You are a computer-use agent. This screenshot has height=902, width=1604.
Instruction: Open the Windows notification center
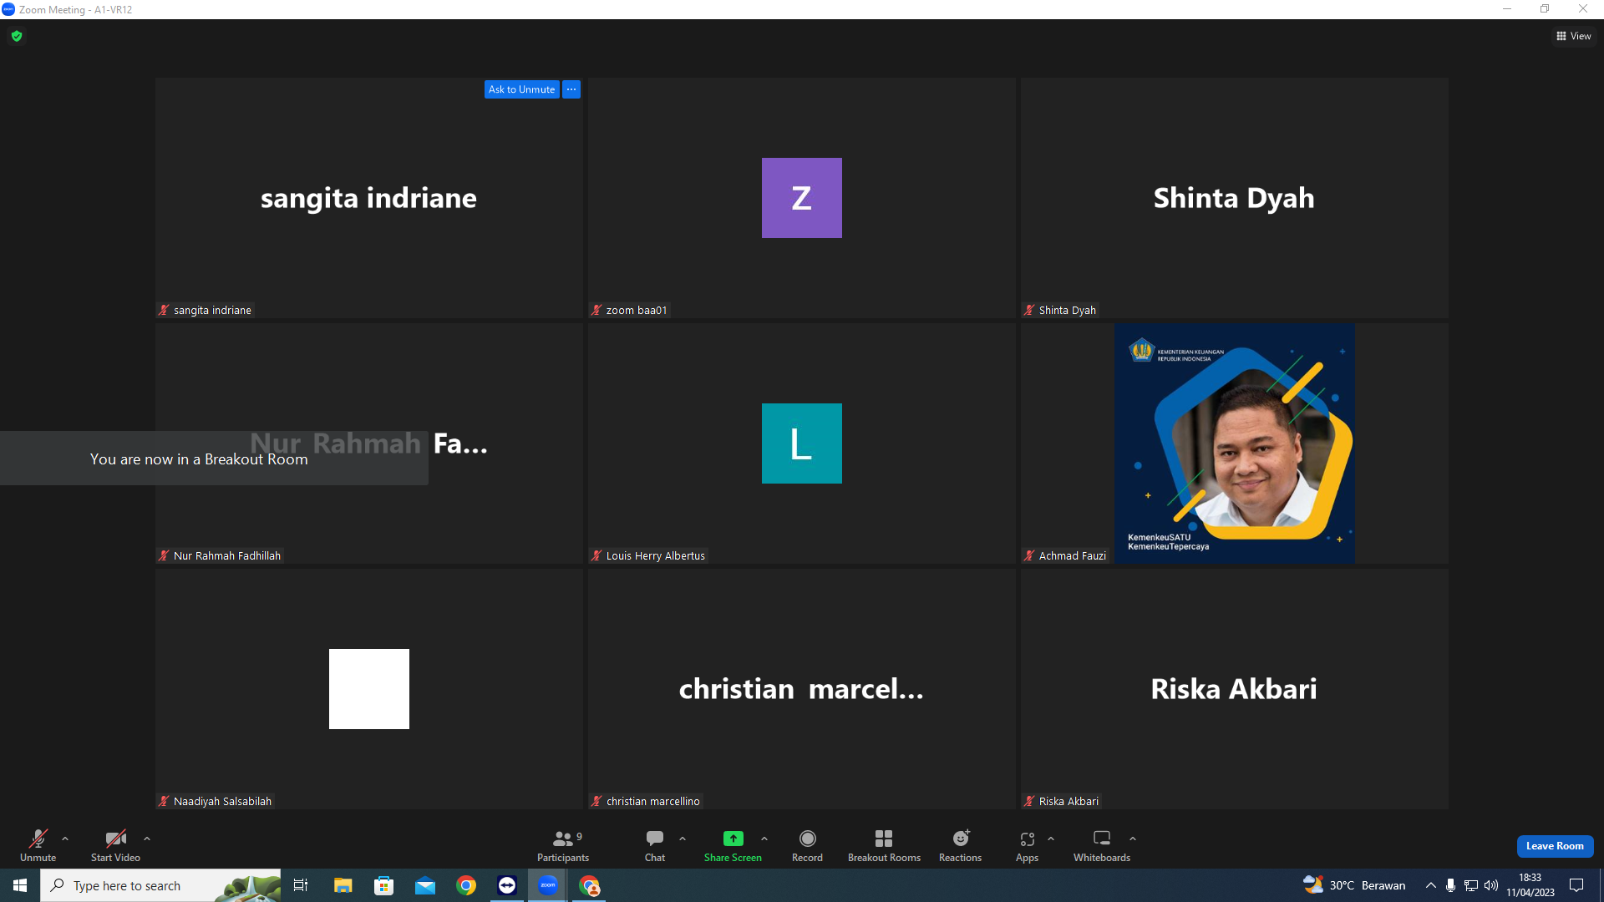tap(1577, 885)
